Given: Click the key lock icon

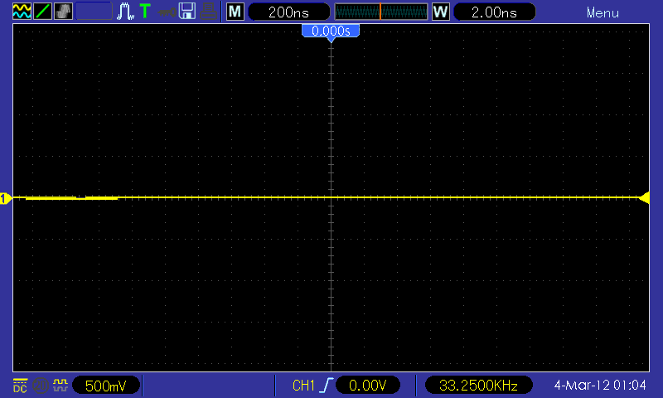Looking at the screenshot, I should click(167, 12).
